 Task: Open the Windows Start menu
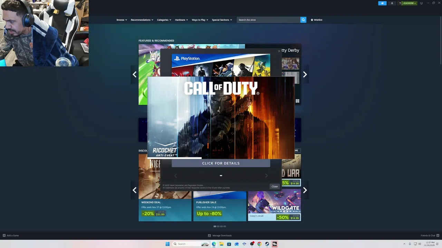click(167, 244)
